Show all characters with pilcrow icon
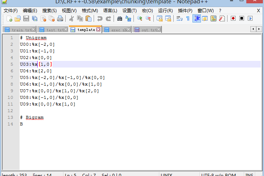The image size is (264, 176). 188,18
